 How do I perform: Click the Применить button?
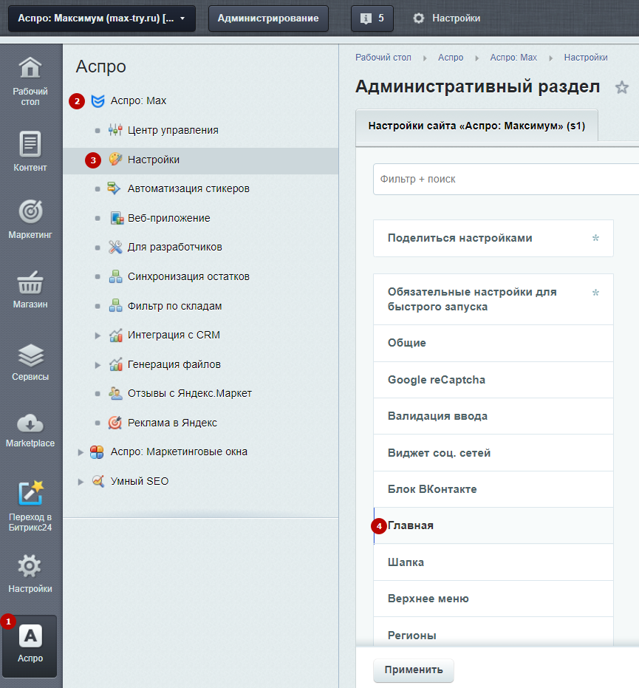413,670
